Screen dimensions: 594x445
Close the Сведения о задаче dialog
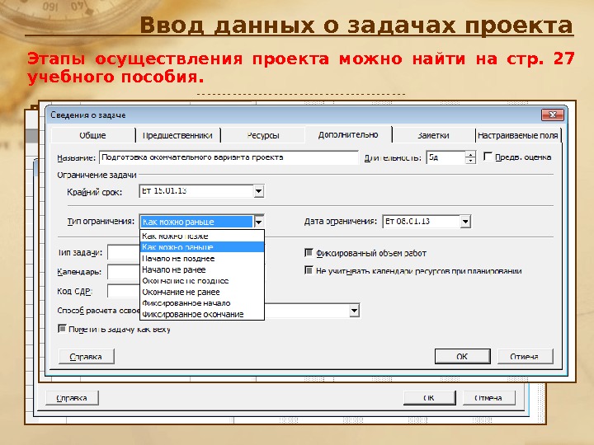pos(552,115)
